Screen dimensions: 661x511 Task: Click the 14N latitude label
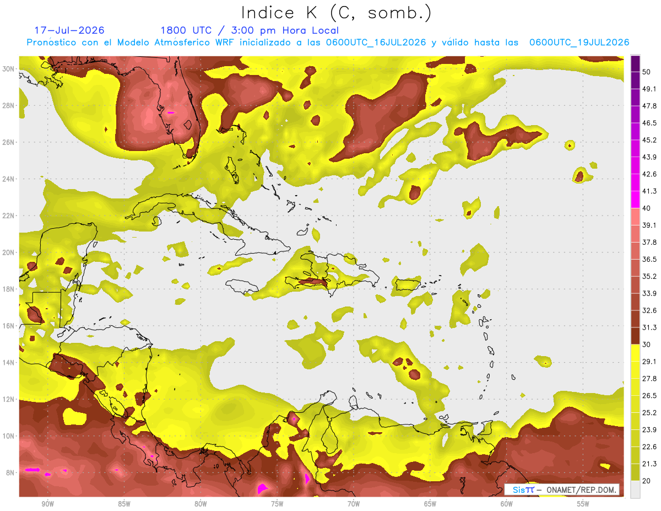9,363
